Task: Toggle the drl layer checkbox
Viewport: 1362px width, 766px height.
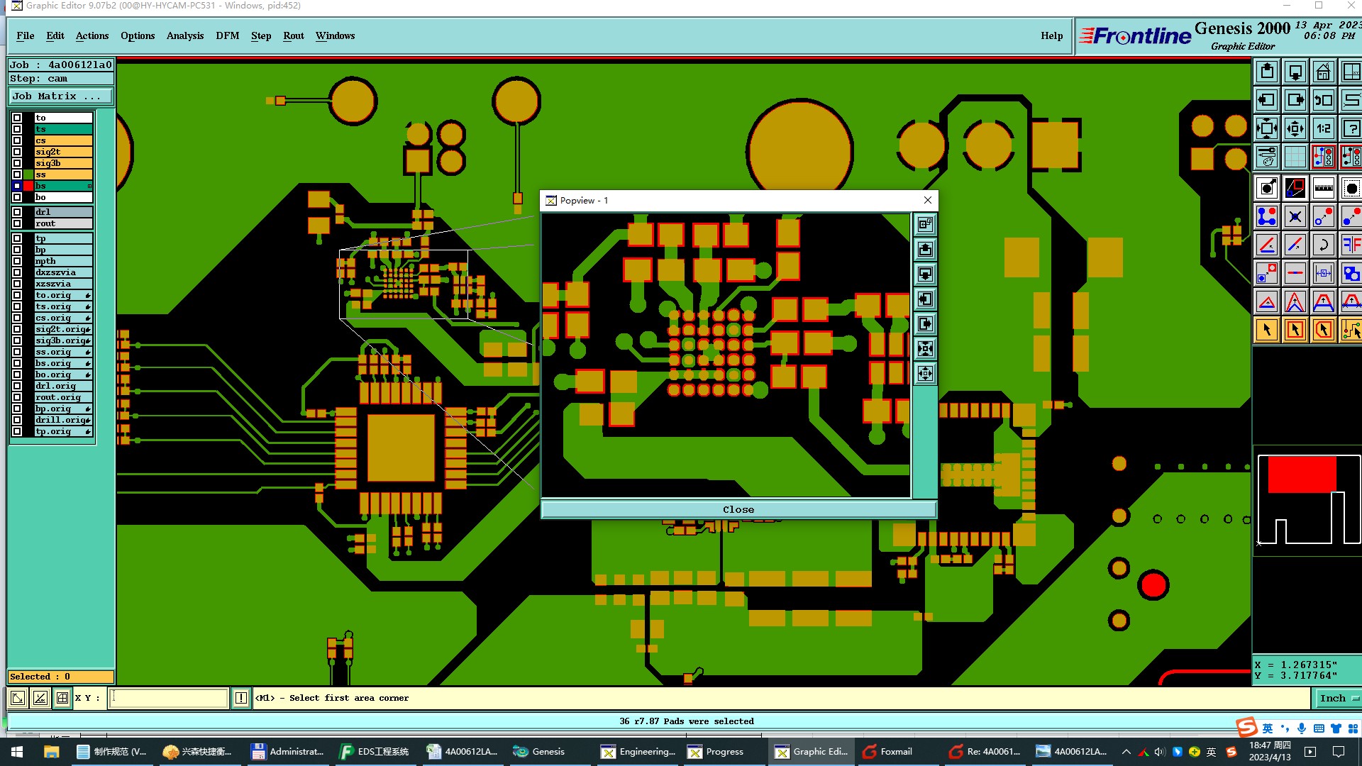Action: pyautogui.click(x=17, y=212)
